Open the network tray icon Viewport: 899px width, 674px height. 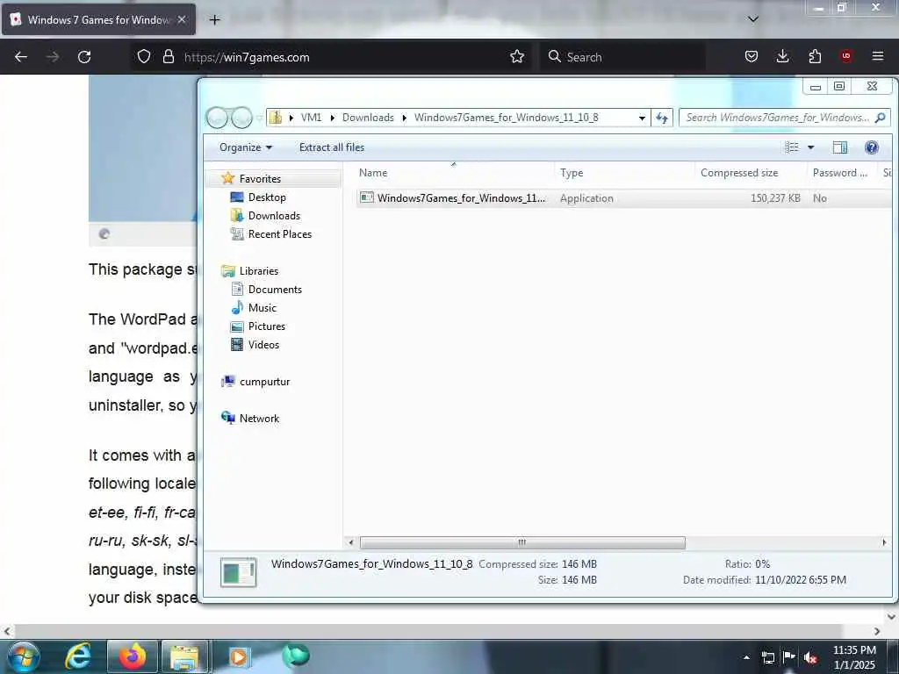pyautogui.click(x=768, y=657)
